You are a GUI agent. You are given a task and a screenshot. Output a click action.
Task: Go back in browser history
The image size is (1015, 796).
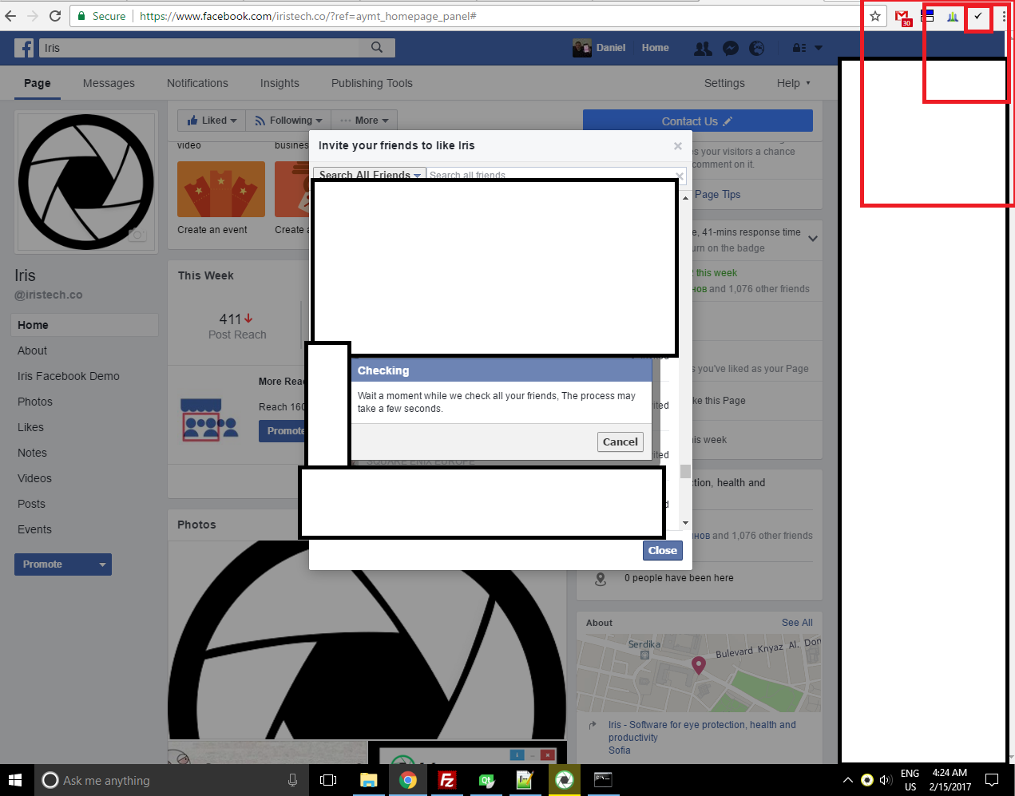(x=10, y=16)
